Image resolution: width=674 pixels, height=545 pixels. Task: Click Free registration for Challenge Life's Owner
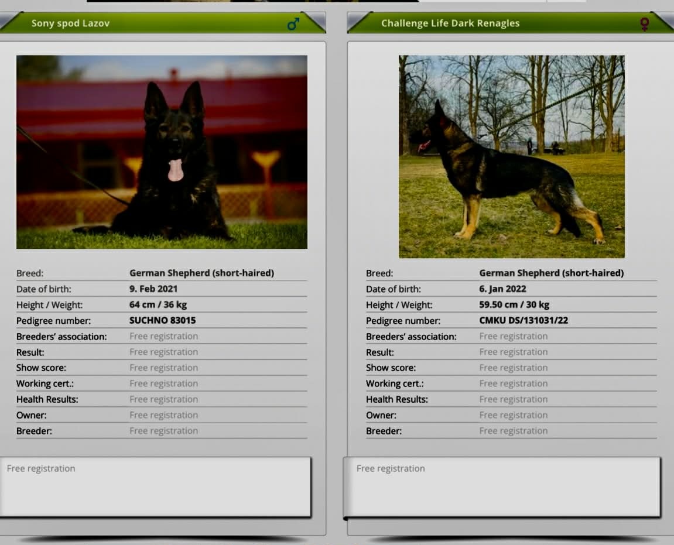513,415
